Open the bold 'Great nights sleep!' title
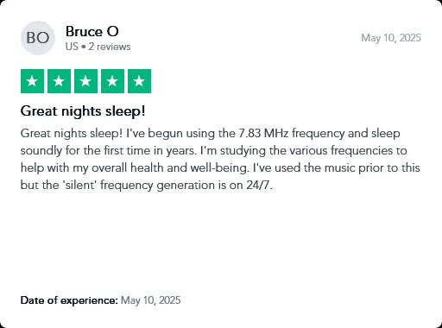The height and width of the screenshot is (328, 442). tap(83, 111)
